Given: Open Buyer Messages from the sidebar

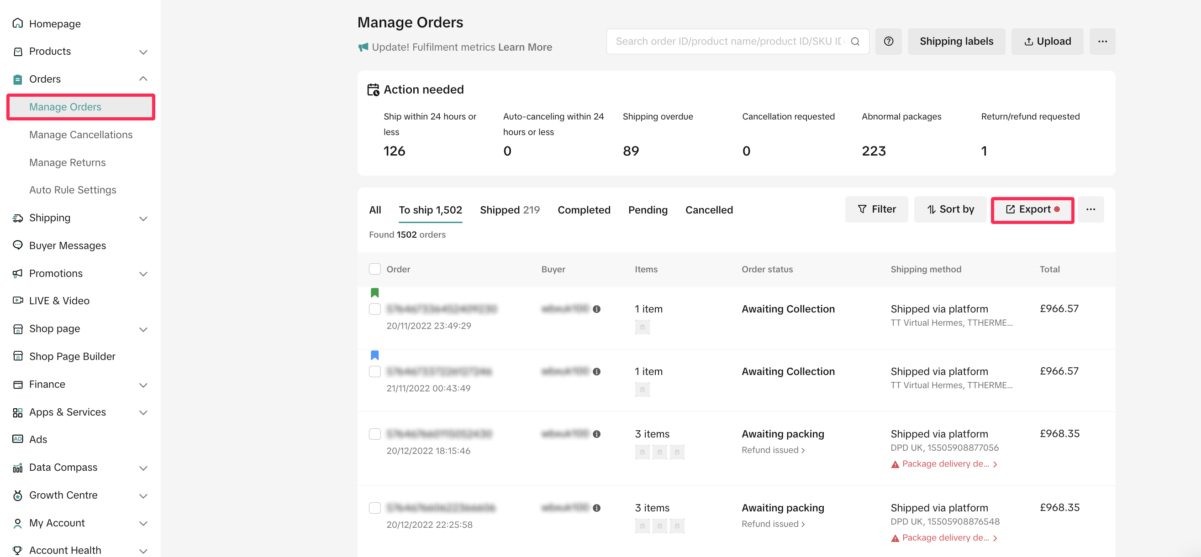Looking at the screenshot, I should (x=67, y=245).
